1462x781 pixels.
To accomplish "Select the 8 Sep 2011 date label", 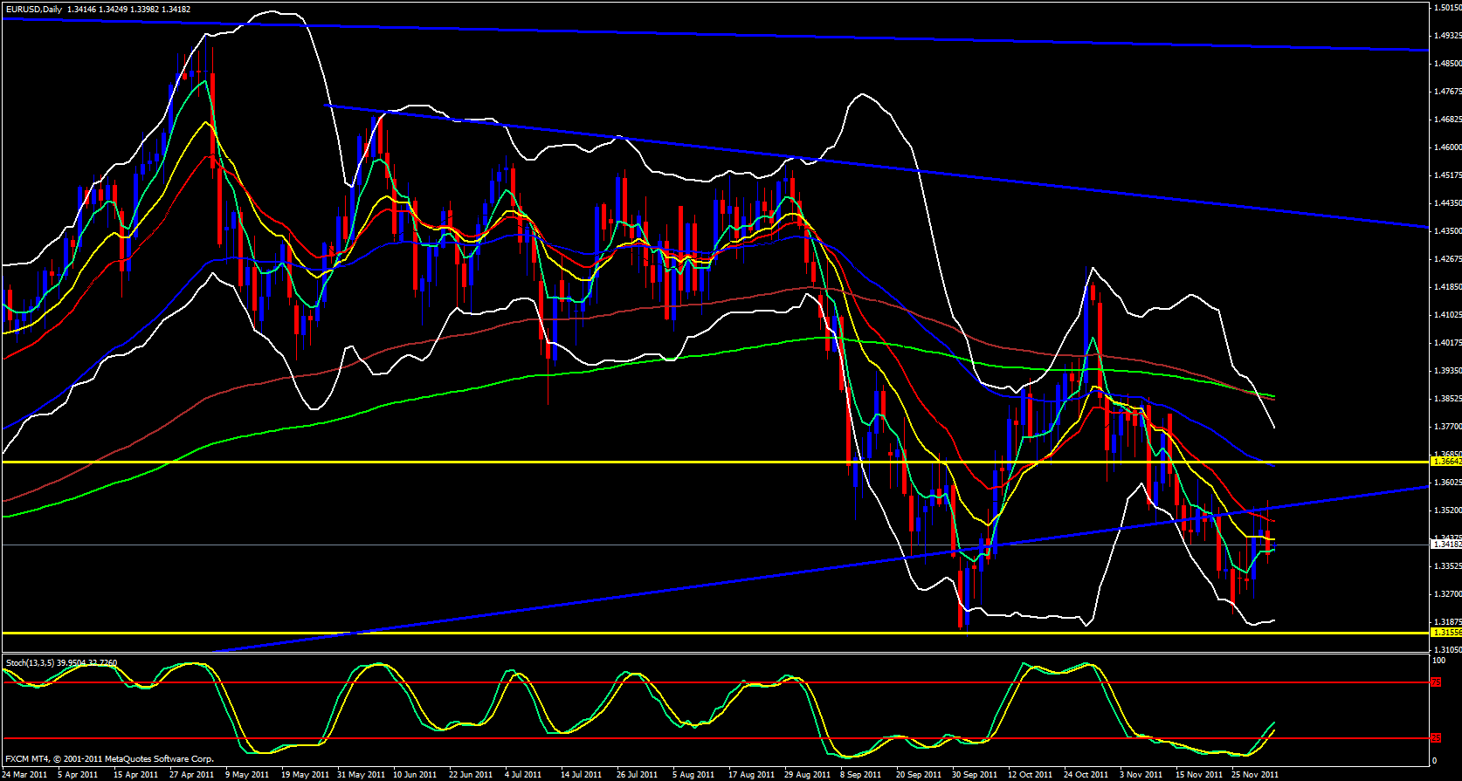I will (861, 774).
